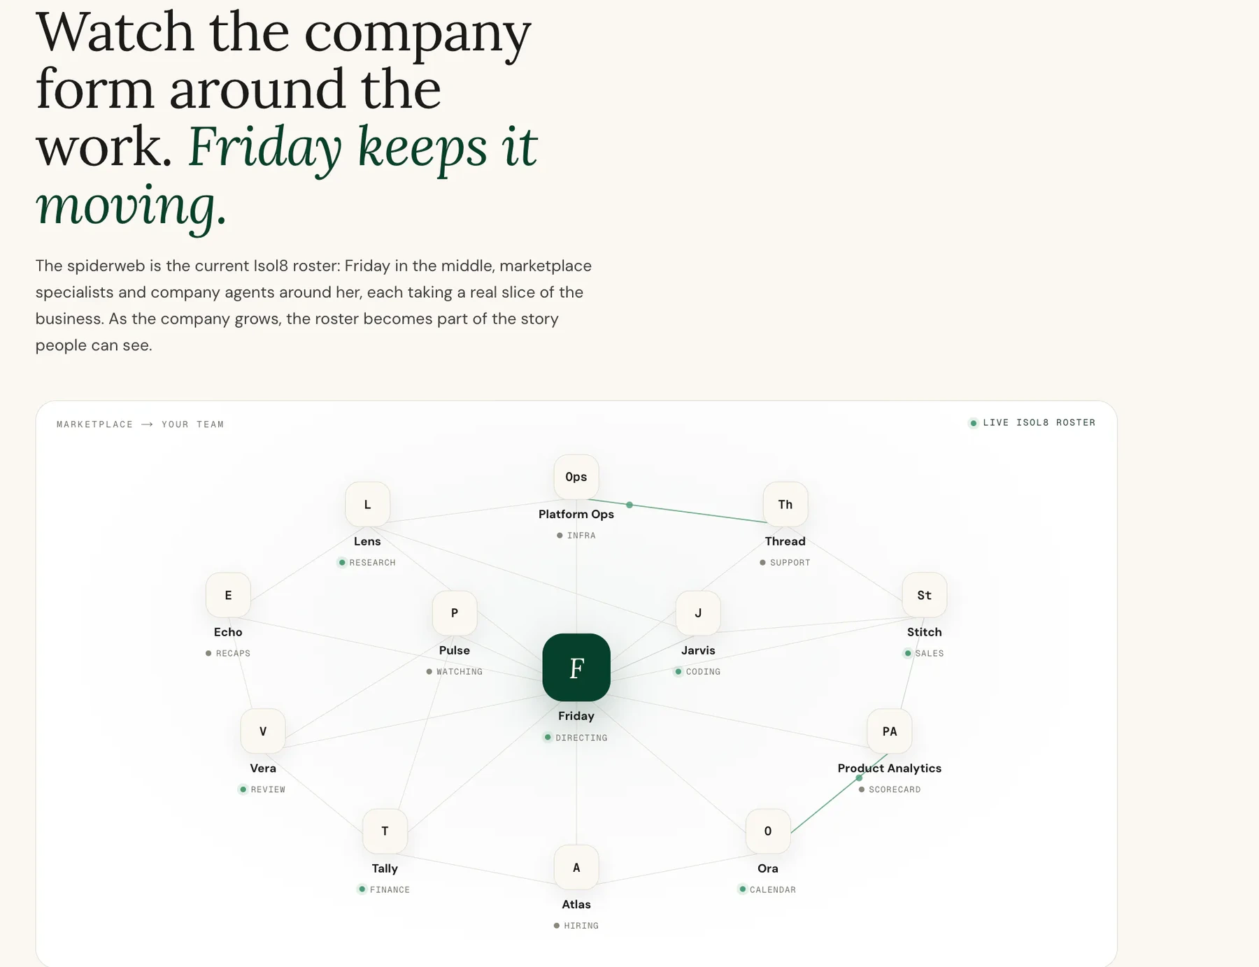Click the Live Isol8 Roster indicator
1259x967 pixels.
tap(1032, 423)
